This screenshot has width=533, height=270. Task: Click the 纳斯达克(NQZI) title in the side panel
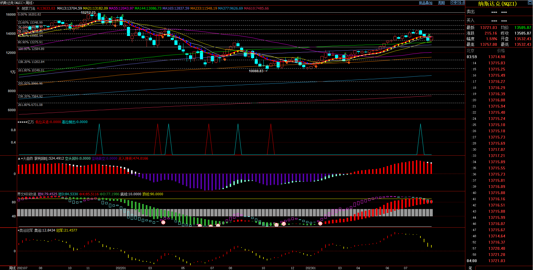point(497,4)
